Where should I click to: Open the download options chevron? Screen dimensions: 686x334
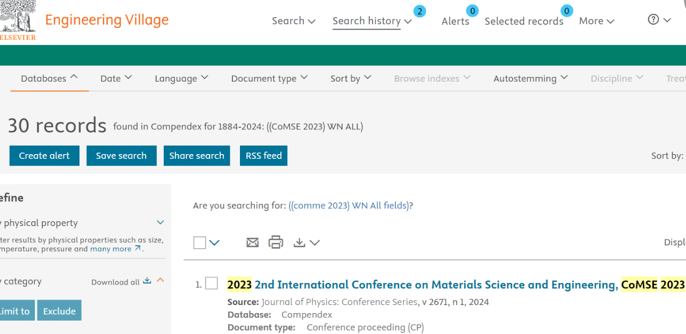[x=315, y=243]
